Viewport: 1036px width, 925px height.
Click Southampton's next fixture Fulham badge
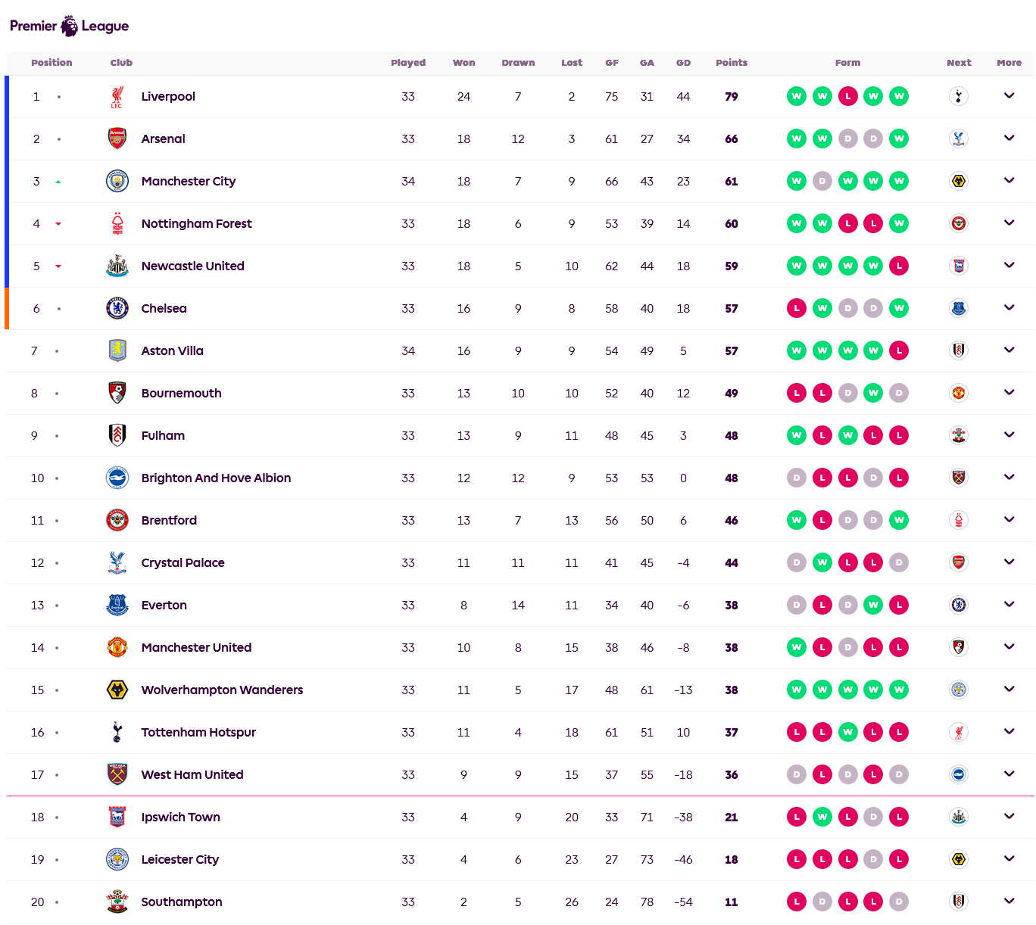[959, 902]
